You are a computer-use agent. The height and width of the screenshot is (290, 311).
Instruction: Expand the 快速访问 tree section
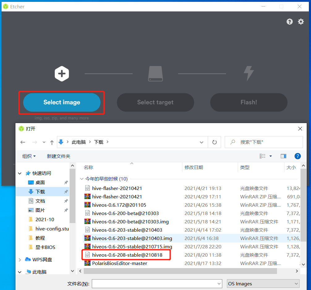coord(19,173)
